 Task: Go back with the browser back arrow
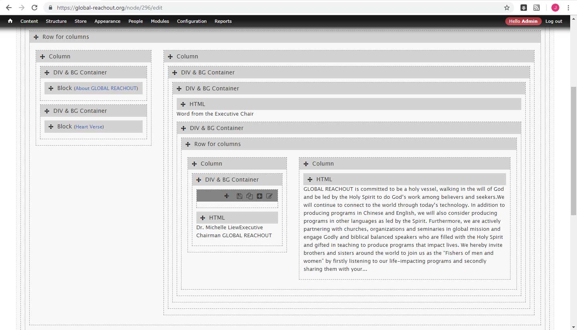[x=8, y=8]
